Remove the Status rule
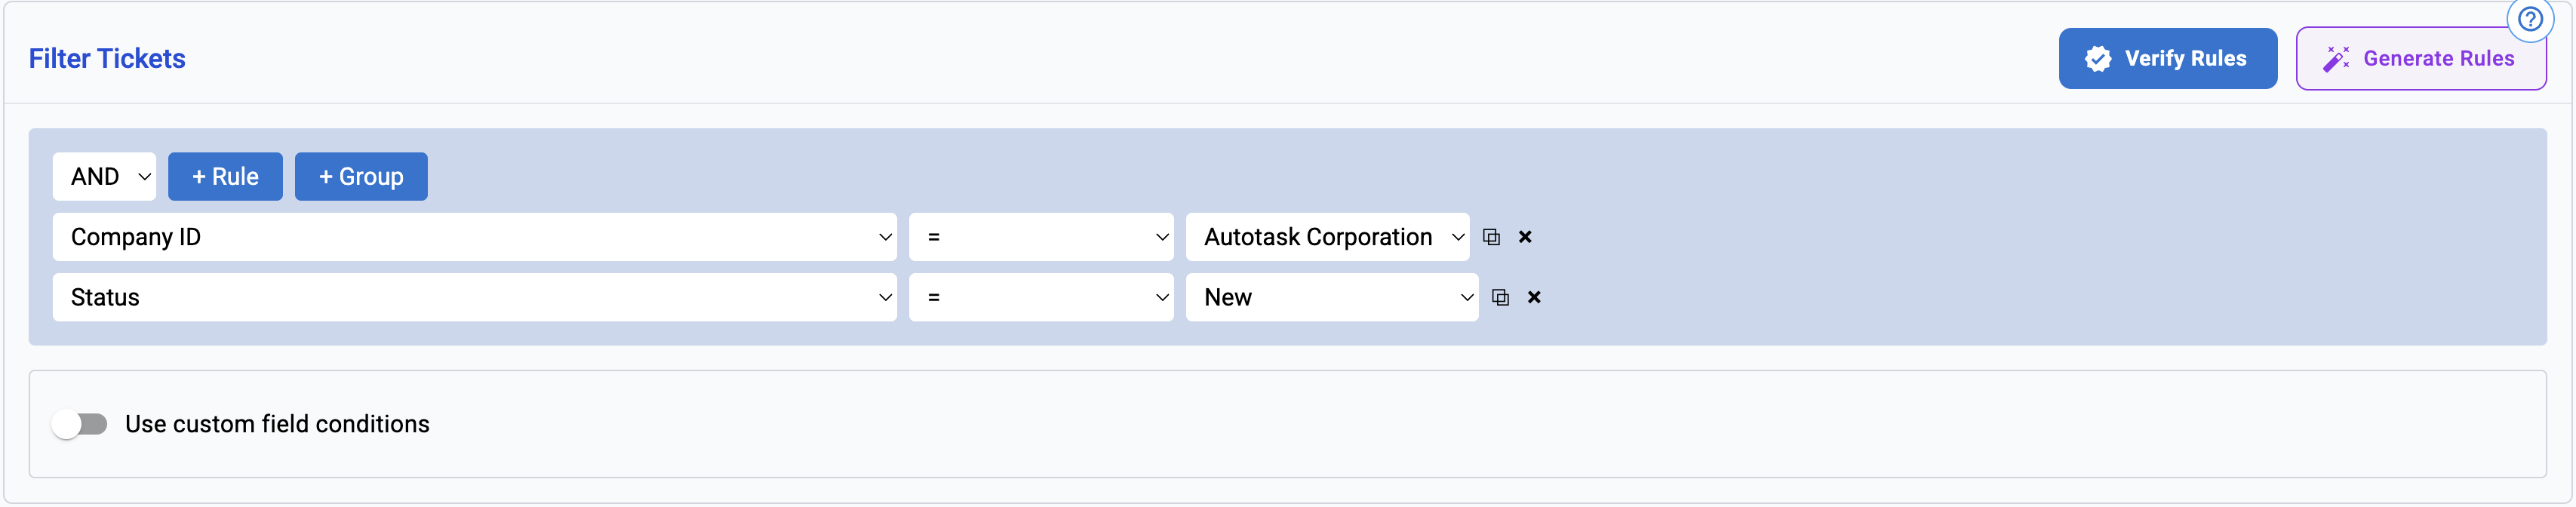 point(1534,297)
